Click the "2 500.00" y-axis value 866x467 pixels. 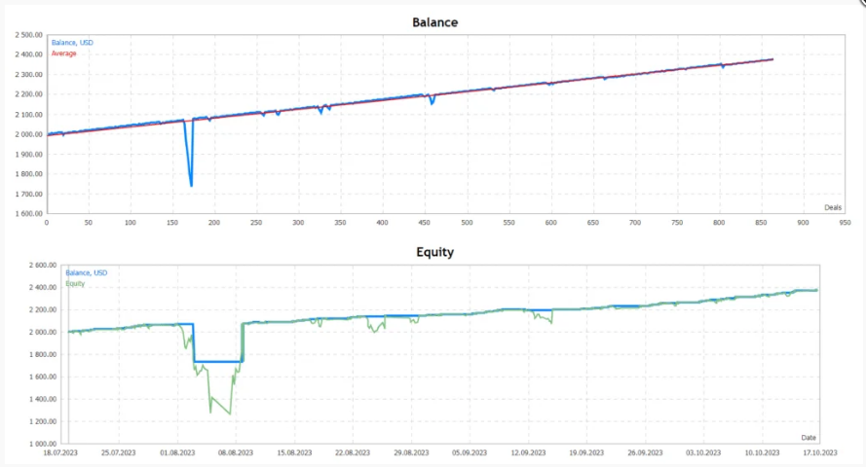(29, 35)
